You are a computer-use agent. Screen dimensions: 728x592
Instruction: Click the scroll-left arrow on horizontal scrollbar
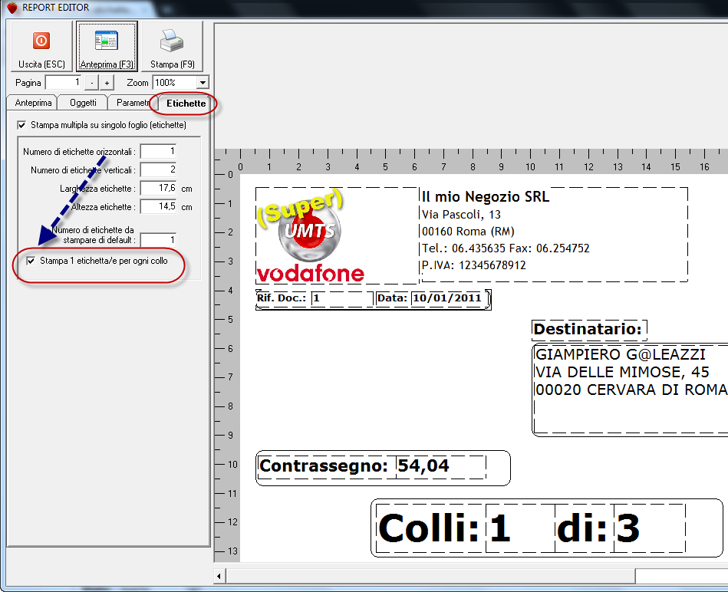tap(219, 576)
